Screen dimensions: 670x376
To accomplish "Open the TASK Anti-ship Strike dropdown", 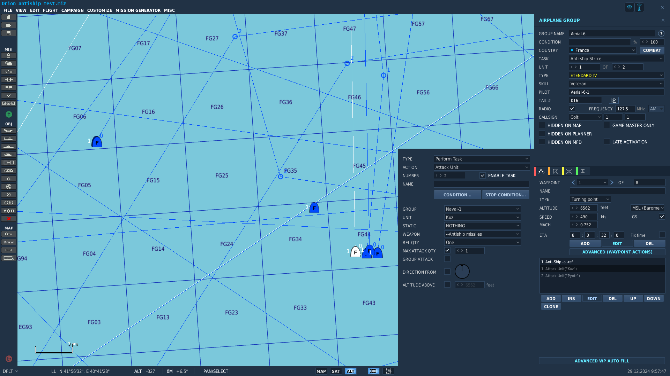I will [x=617, y=58].
